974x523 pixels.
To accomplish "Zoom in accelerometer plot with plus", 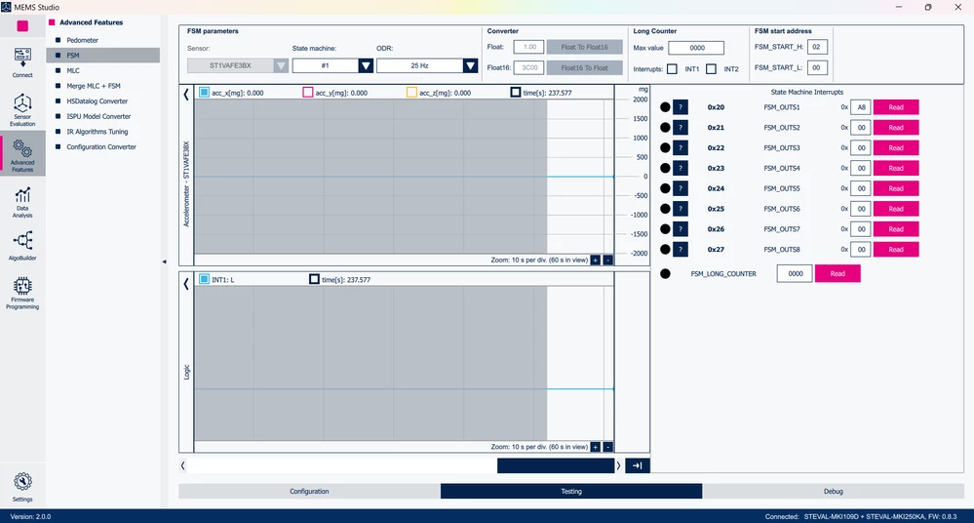I will 595,260.
